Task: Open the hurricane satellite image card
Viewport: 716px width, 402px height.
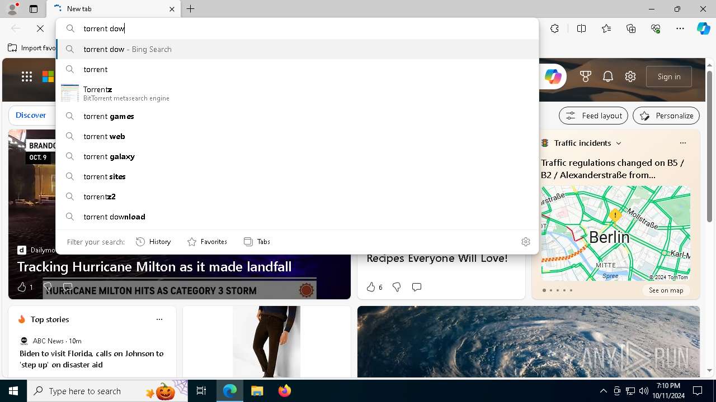Action: click(529, 342)
